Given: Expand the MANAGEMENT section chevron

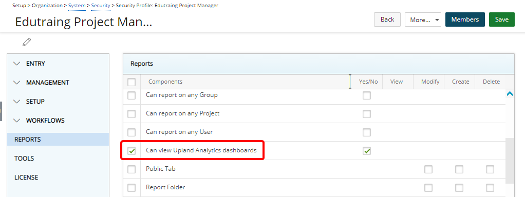Looking at the screenshot, I should point(17,82).
